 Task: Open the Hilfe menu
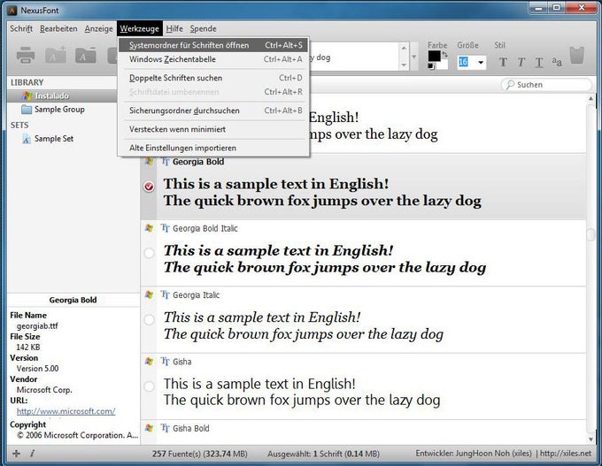[174, 29]
